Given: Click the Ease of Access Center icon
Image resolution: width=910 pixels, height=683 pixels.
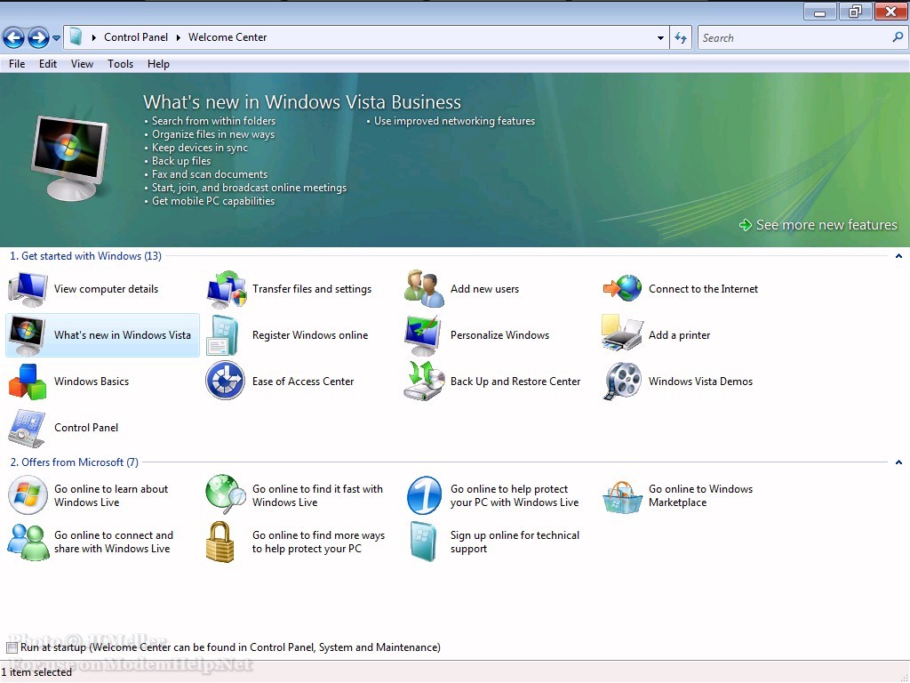Looking at the screenshot, I should (x=226, y=381).
